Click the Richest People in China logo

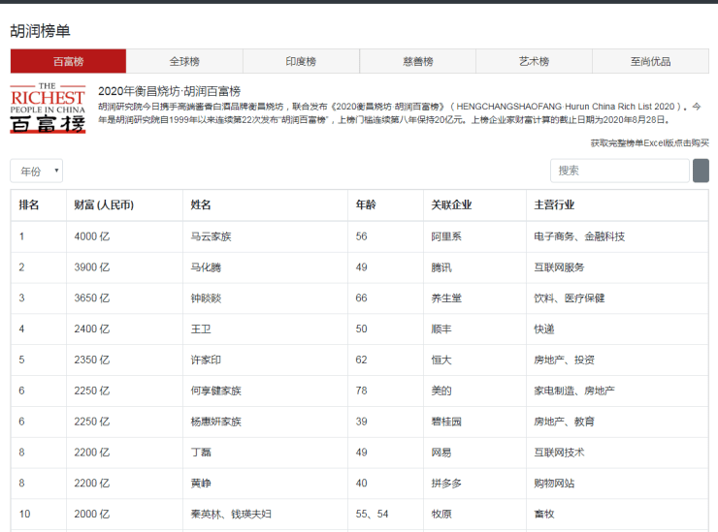[48, 109]
